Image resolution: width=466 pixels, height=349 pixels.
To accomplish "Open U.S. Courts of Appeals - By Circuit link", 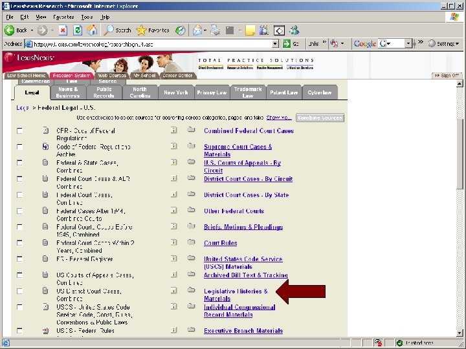I will (x=242, y=167).
